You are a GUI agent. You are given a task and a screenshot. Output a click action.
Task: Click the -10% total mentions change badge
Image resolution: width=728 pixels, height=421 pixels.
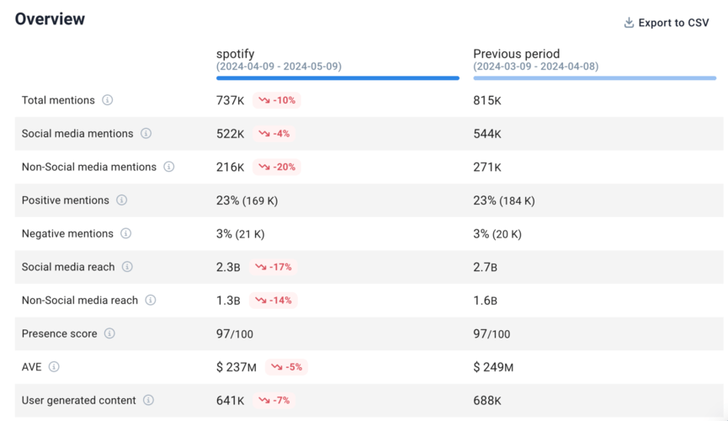point(277,100)
